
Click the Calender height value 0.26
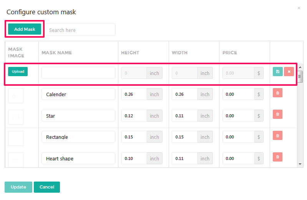(134, 94)
